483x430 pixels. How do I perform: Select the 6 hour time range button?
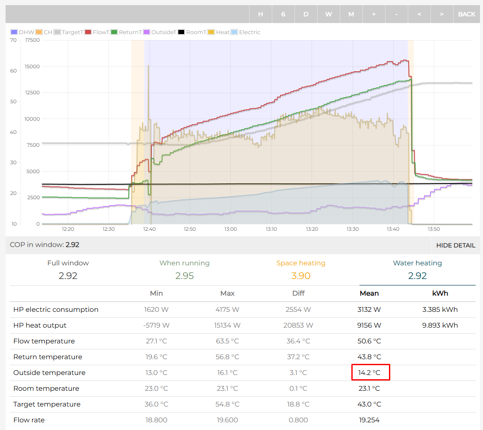pos(283,14)
